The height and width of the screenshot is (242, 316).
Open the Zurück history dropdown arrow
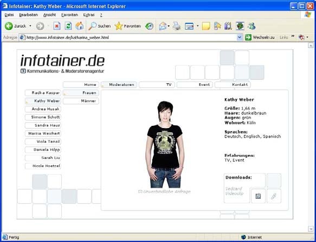[x=30, y=26]
